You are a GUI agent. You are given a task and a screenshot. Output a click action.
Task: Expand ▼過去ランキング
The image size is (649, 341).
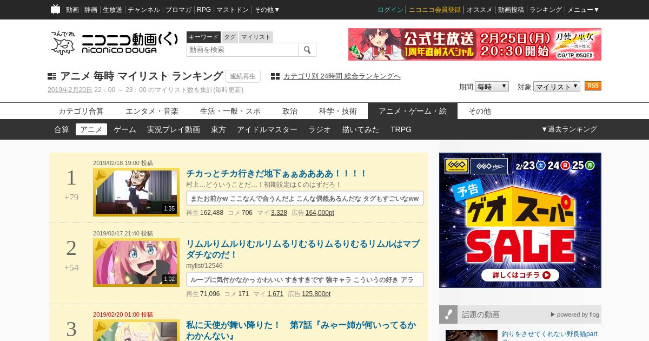569,129
